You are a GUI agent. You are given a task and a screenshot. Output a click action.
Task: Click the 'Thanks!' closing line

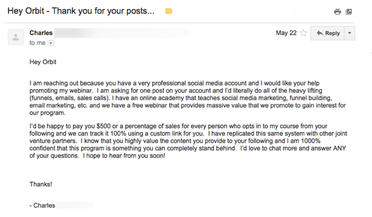[x=40, y=184]
